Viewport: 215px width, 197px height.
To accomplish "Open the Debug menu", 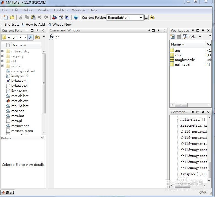I will (28, 10).
